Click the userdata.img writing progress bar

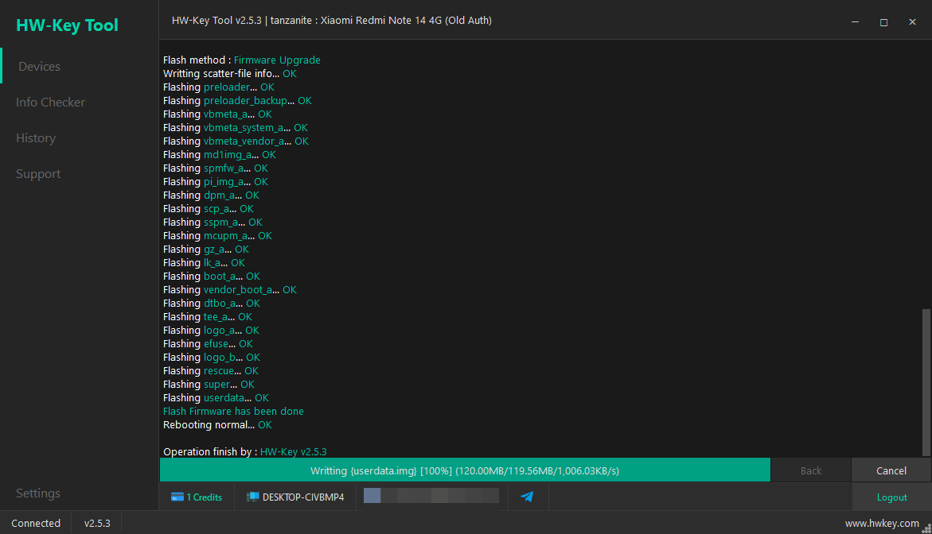(x=465, y=470)
